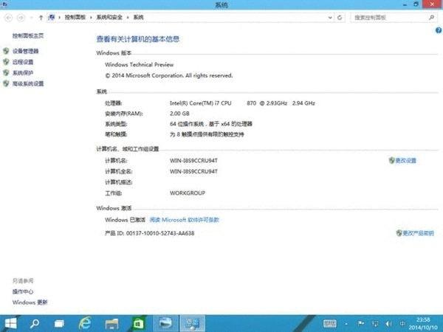Read the Microsoft software license terms link
Screen dimensions: 443x332
pyautogui.click(x=184, y=220)
